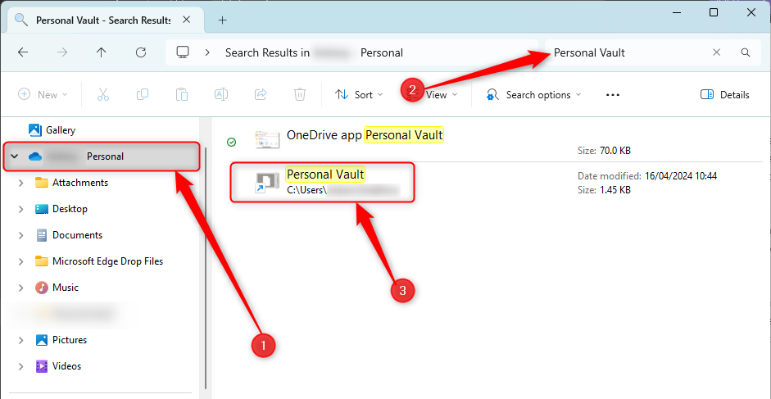
Task: Toggle the Details pane
Action: click(725, 94)
